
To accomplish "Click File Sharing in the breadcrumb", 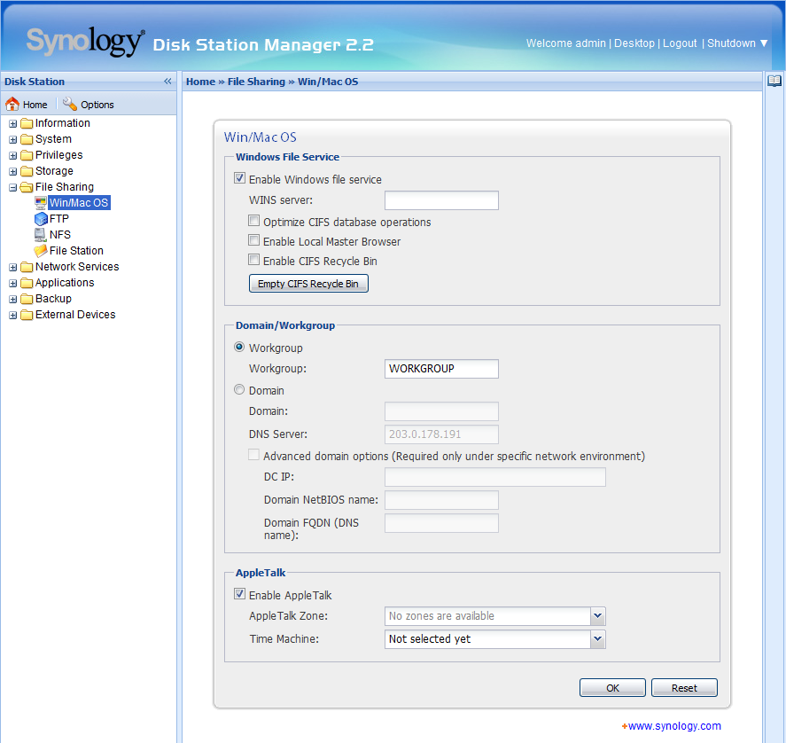I will (256, 82).
